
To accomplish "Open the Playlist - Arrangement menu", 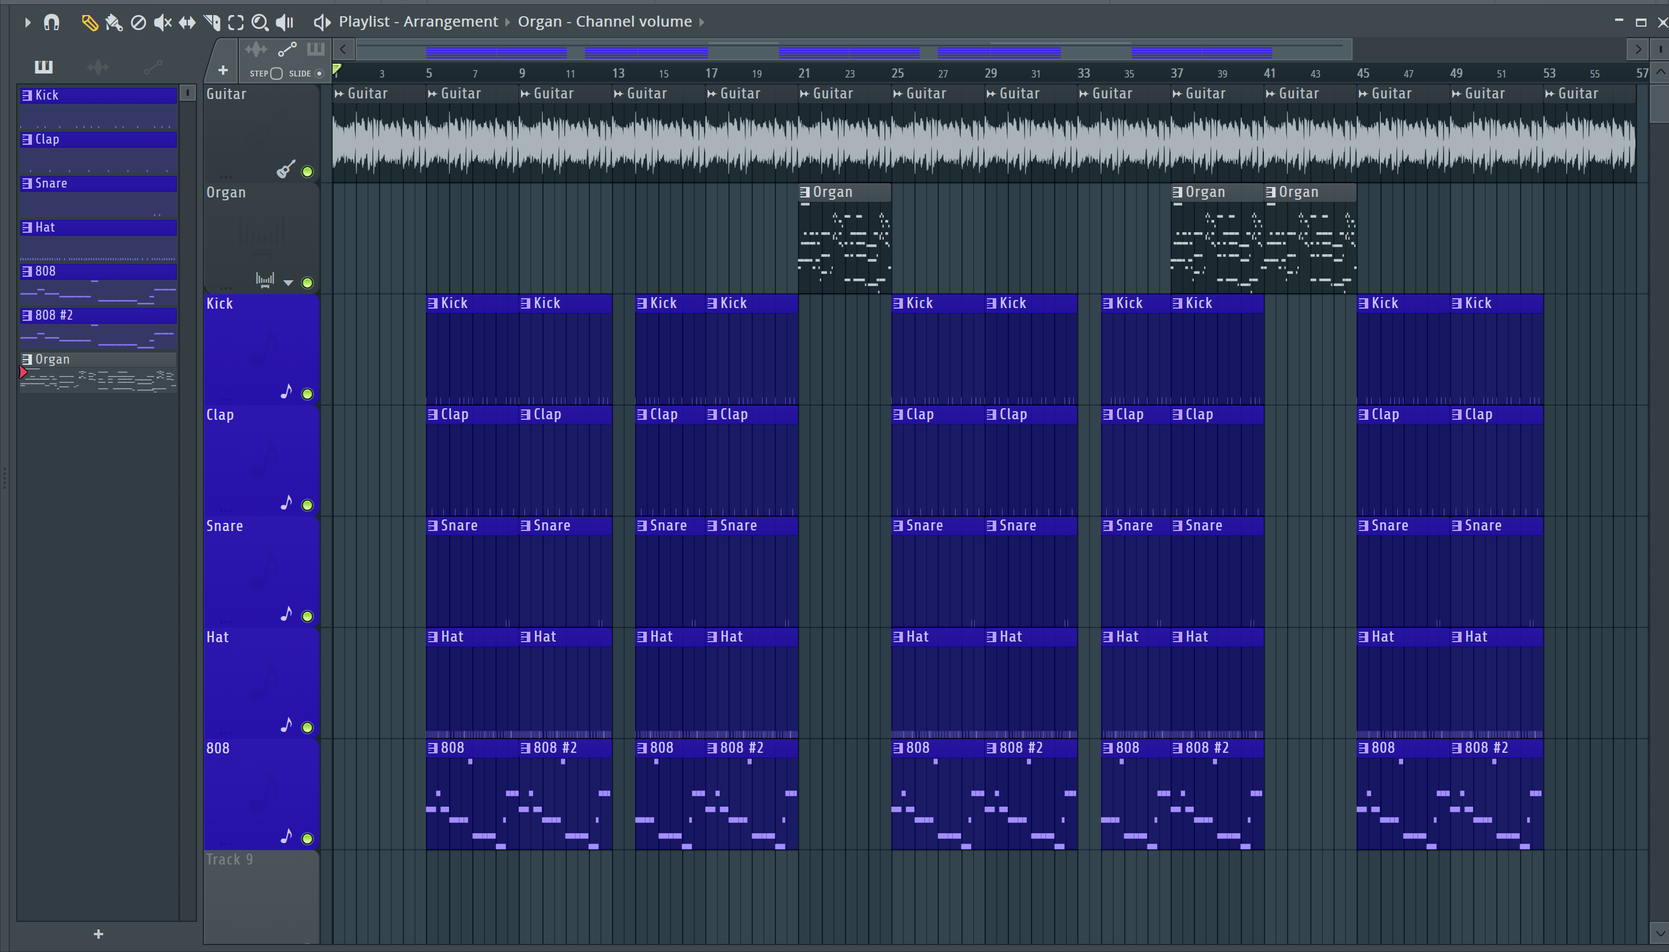I will 418,21.
